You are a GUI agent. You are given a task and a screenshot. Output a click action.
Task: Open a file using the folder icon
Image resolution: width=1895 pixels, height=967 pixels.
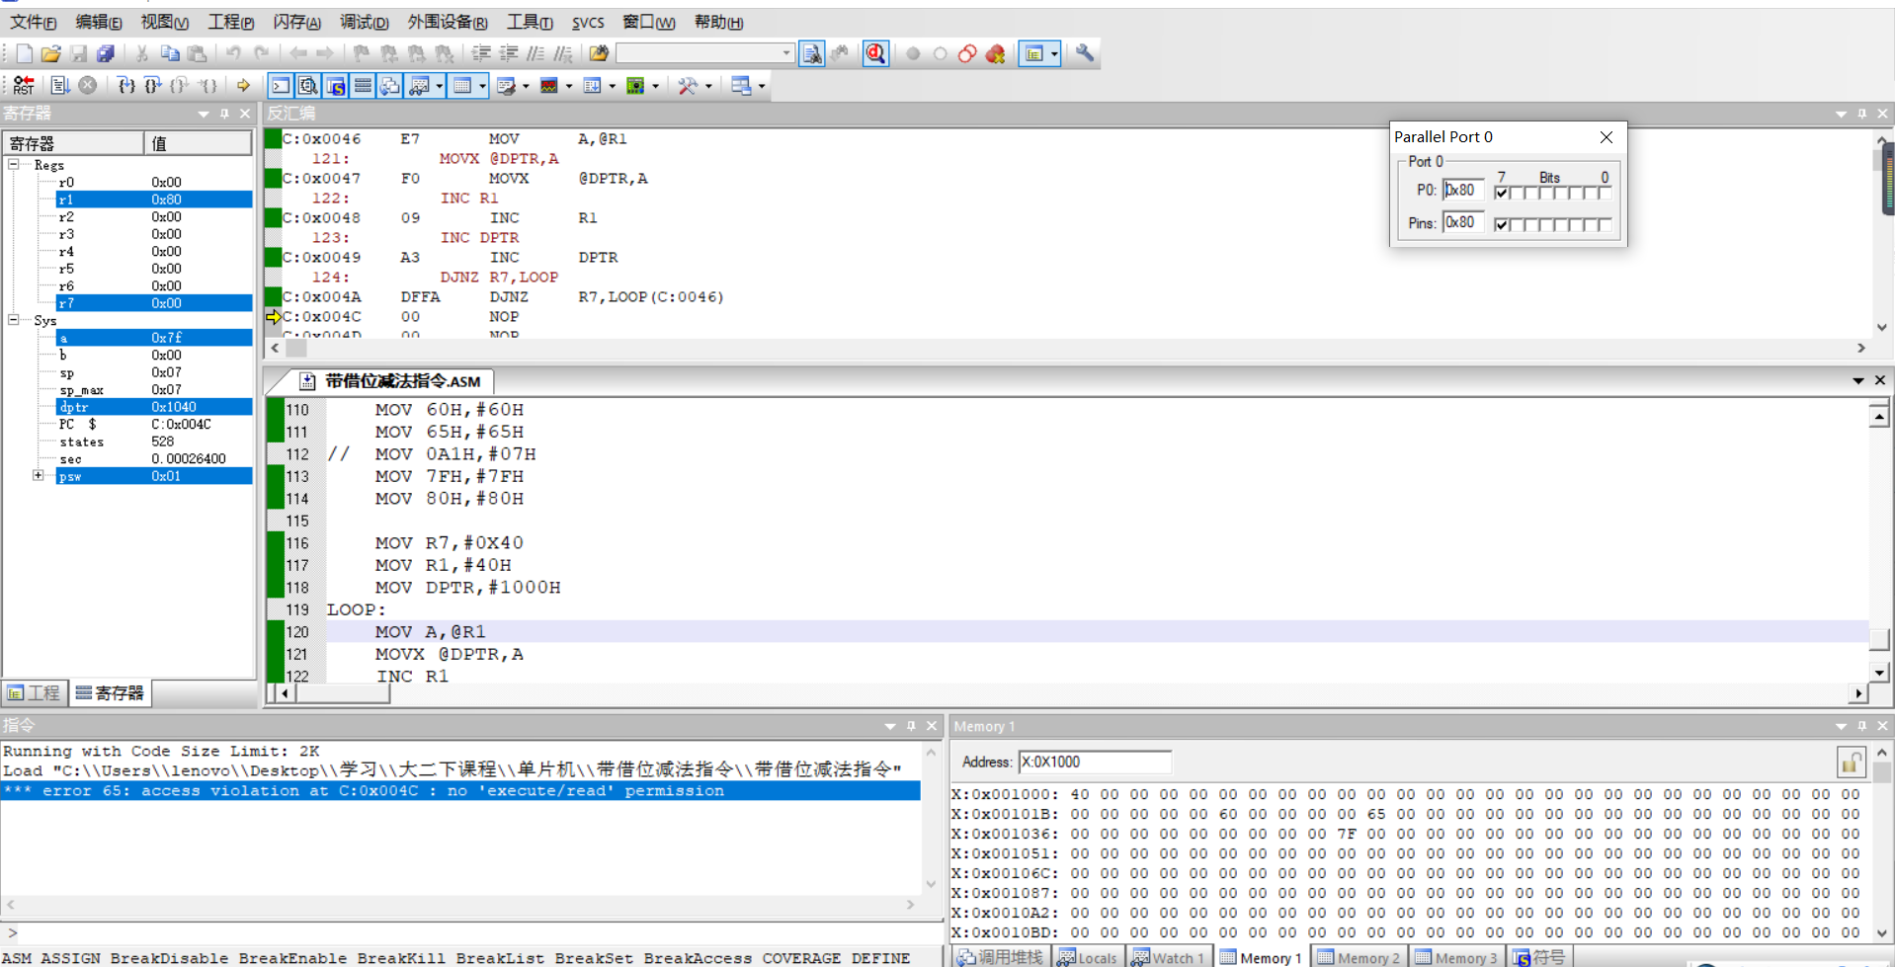click(x=50, y=54)
